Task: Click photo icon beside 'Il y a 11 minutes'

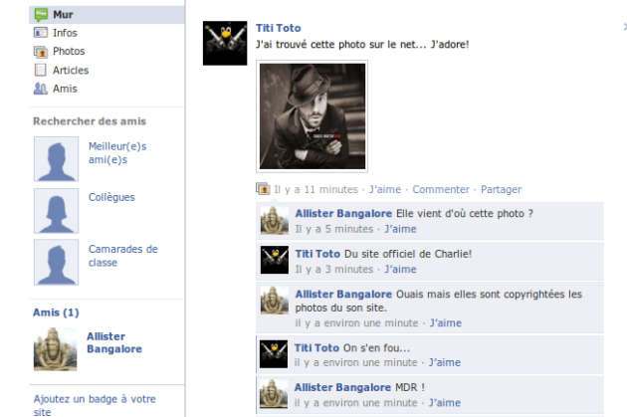Action: 263,189
